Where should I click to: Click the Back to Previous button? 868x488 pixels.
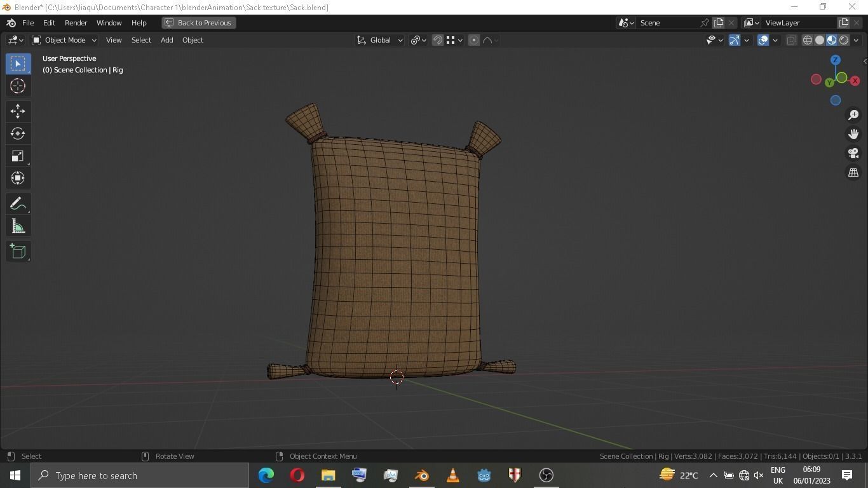point(199,23)
